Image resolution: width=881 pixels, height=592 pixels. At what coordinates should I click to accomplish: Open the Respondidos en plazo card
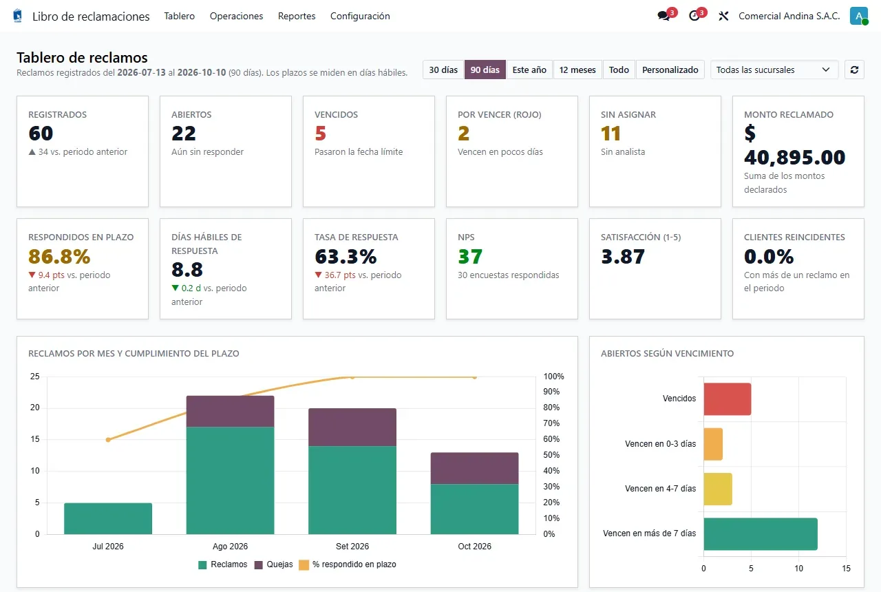click(83, 269)
